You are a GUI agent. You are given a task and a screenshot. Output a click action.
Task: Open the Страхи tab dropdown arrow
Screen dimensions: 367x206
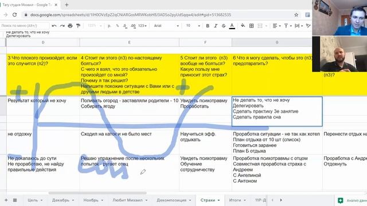(218, 200)
